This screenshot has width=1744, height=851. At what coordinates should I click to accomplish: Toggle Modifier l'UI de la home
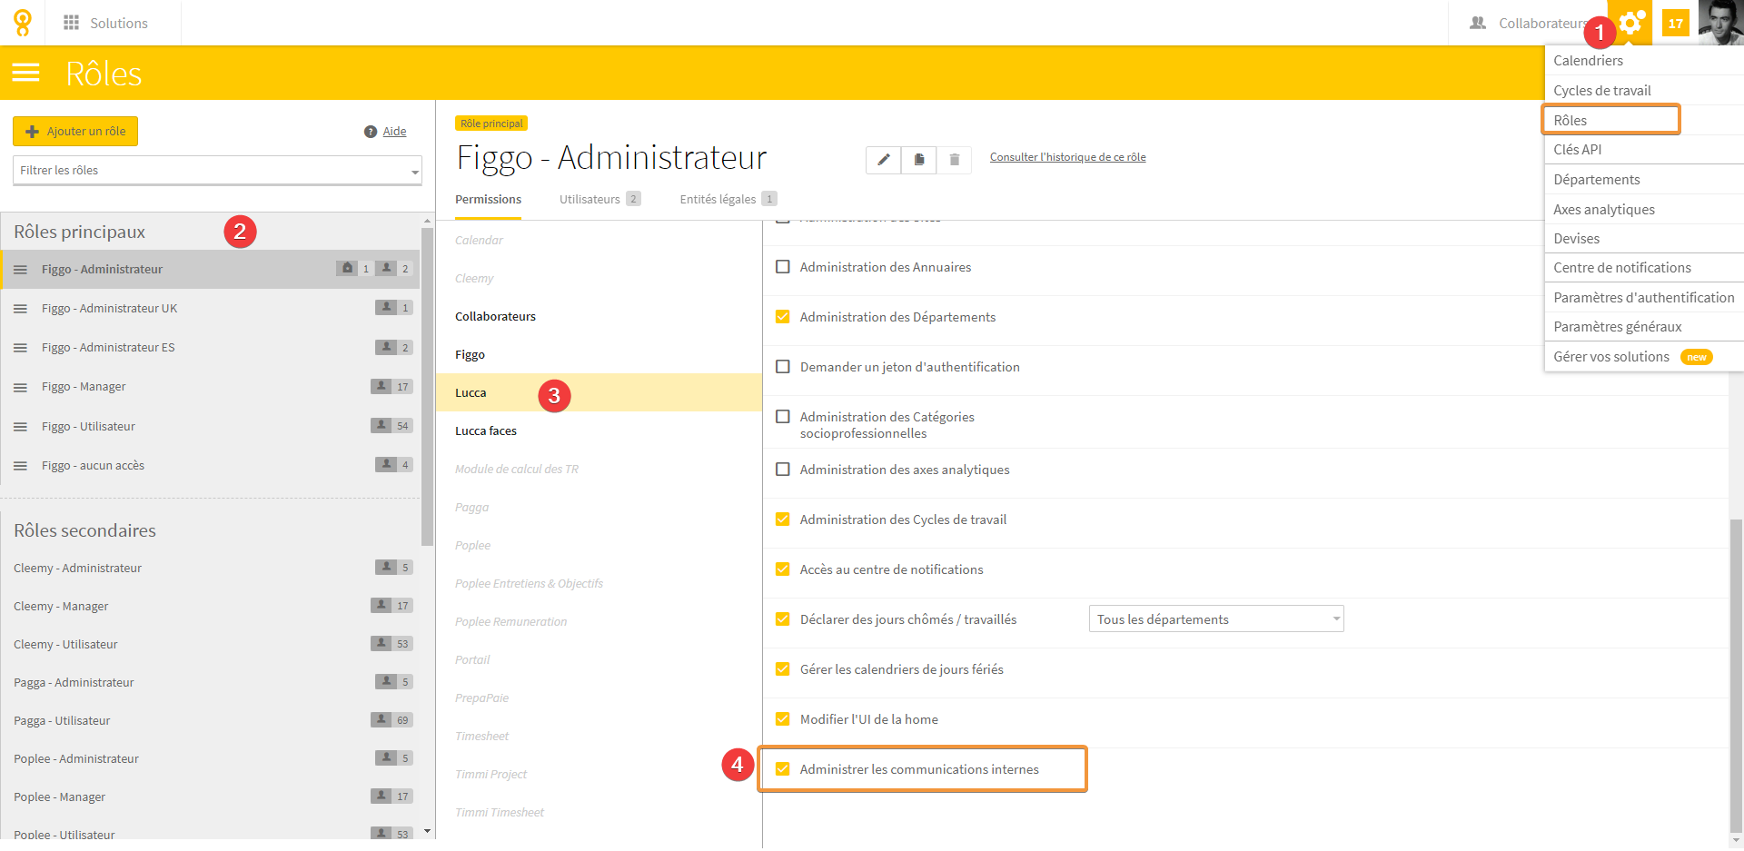[x=783, y=719]
